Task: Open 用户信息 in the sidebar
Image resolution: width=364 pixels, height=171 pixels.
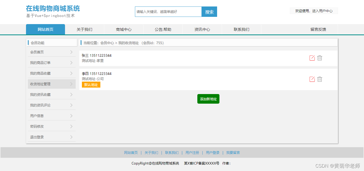Action: [x=52, y=116]
